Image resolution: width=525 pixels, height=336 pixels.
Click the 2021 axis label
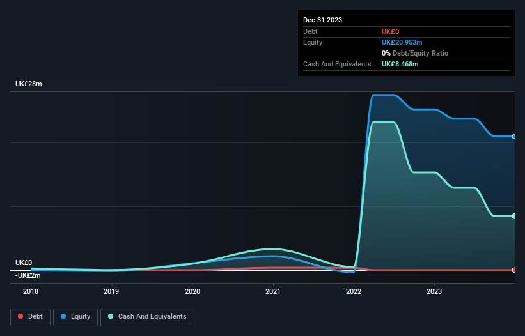pyautogui.click(x=273, y=291)
